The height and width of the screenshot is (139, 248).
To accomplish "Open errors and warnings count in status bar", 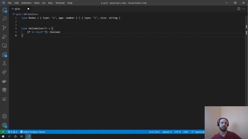I will pos(12,132).
